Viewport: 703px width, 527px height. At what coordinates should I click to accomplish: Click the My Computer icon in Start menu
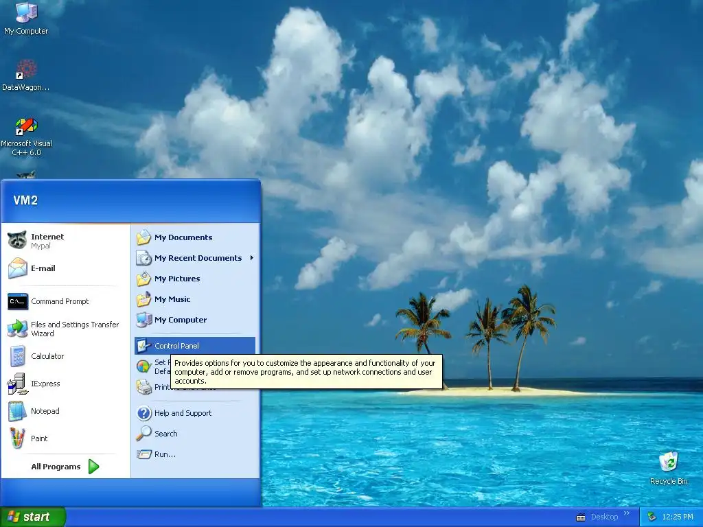(x=143, y=320)
